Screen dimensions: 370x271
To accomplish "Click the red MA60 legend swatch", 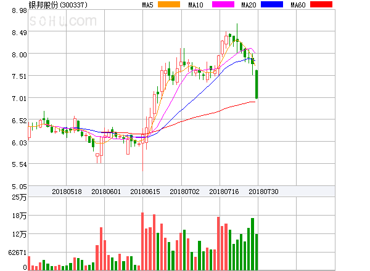I will coord(321,4).
